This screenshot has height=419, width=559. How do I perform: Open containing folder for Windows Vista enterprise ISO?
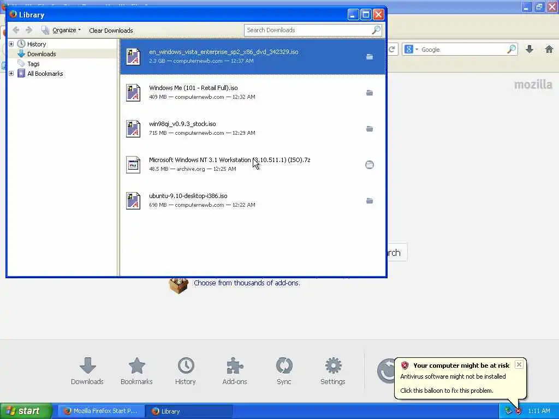click(370, 57)
